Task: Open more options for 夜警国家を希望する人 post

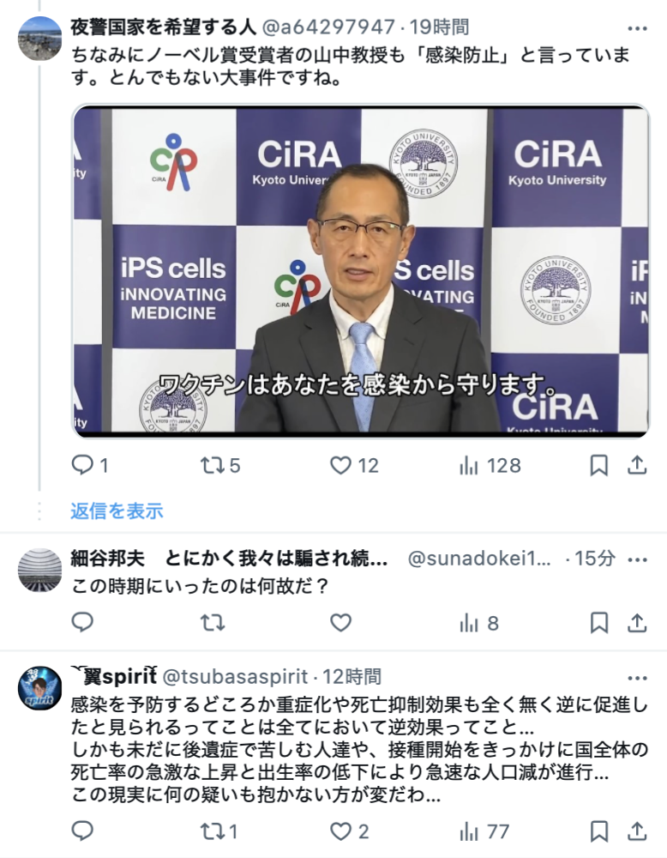Action: (638, 28)
